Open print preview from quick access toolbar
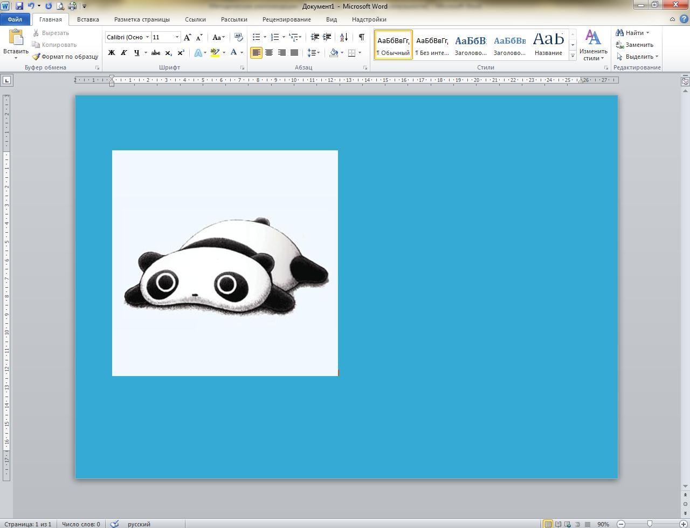The image size is (690, 528). pos(60,6)
